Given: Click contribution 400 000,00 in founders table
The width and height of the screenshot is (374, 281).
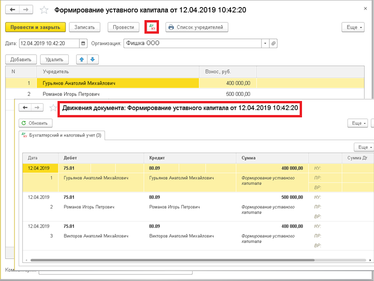Looking at the screenshot, I should point(228,83).
